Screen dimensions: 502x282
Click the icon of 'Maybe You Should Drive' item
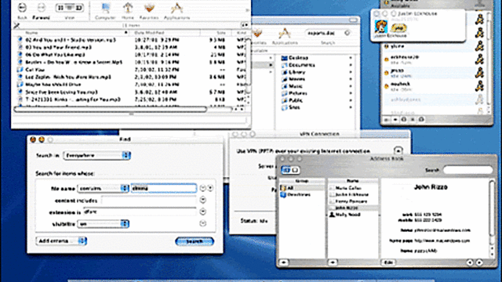click(20, 85)
